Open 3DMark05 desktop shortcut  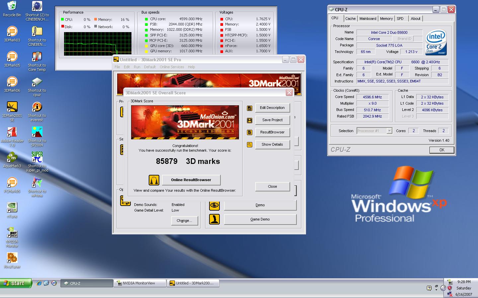12,59
